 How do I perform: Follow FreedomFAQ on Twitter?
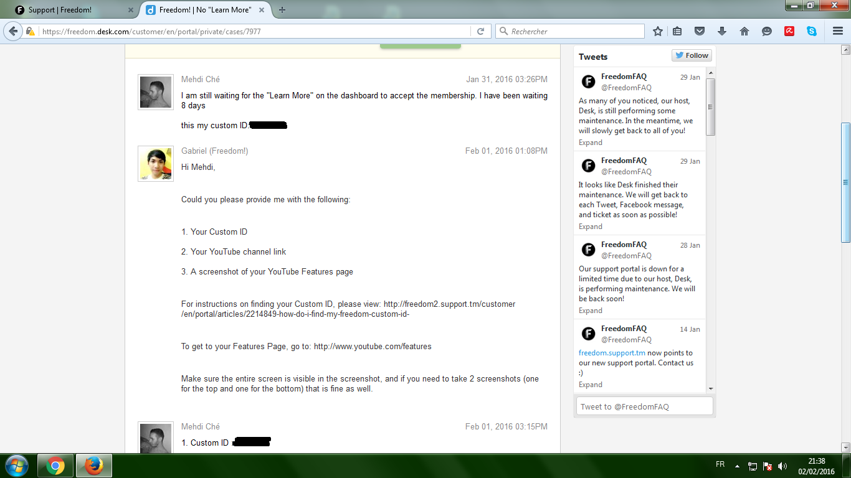coord(692,55)
